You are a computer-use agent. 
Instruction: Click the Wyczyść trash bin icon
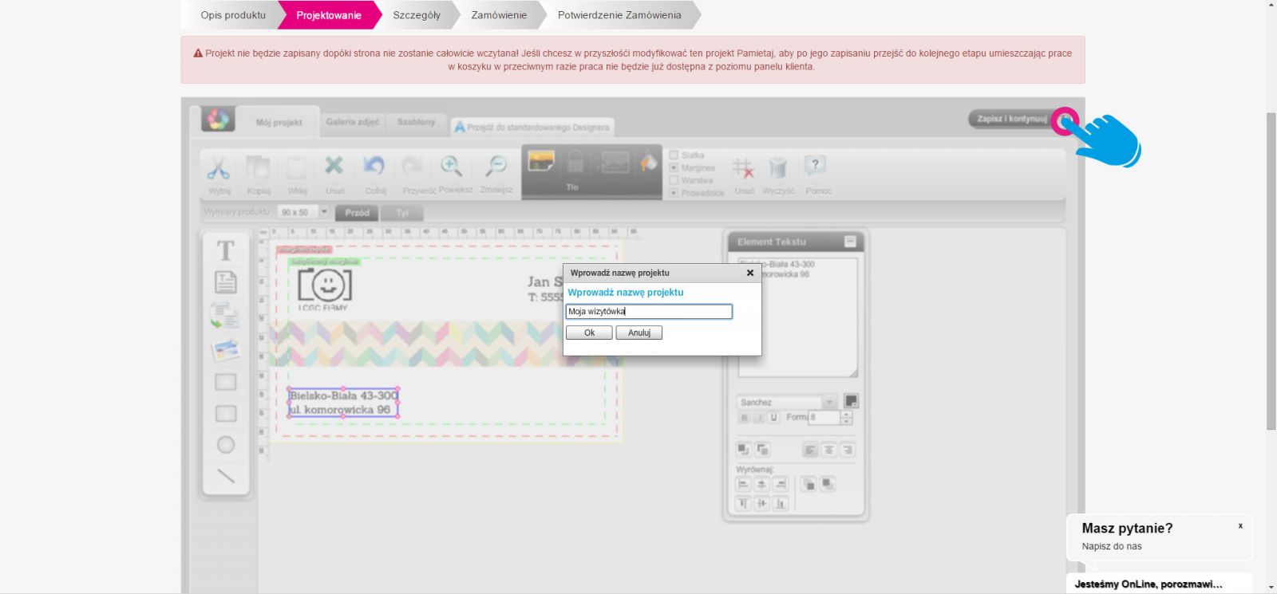(x=777, y=167)
